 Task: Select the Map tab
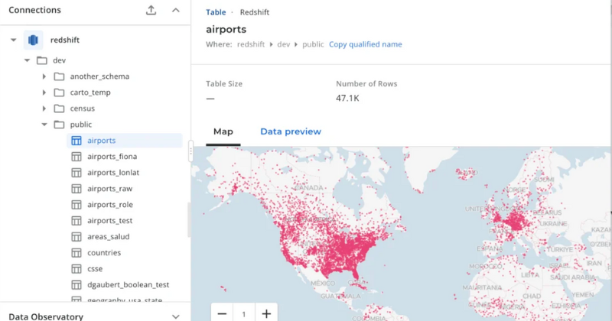223,131
